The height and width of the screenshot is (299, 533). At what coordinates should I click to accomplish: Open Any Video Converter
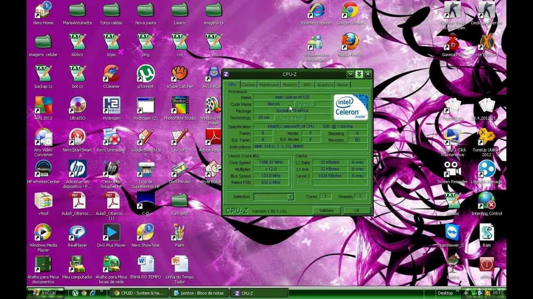click(x=43, y=143)
